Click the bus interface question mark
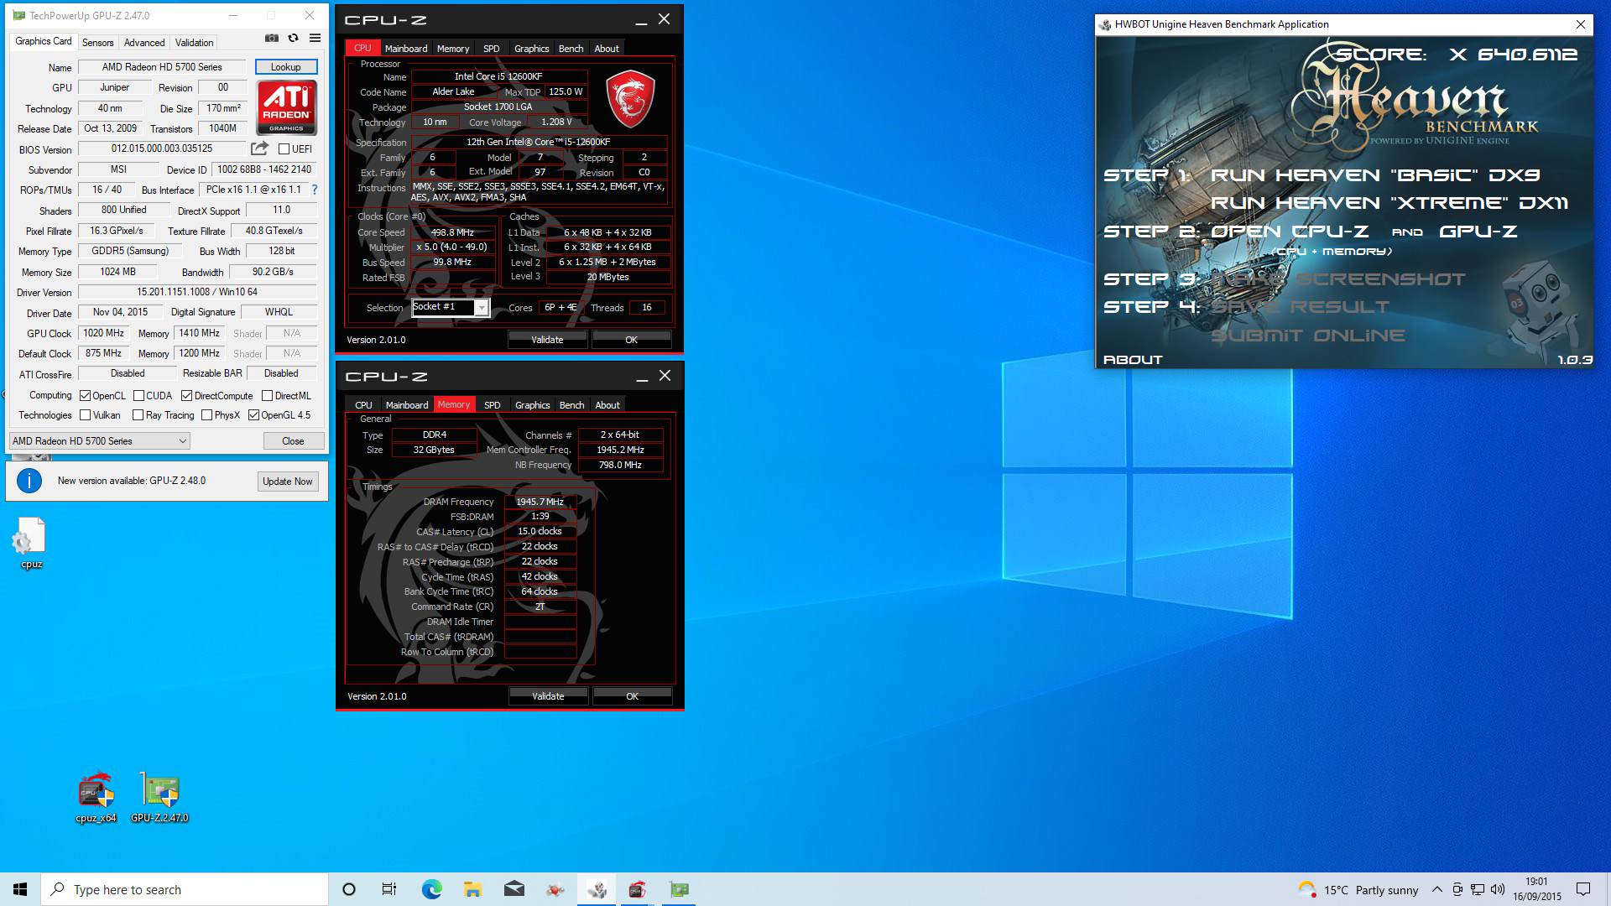 click(315, 190)
